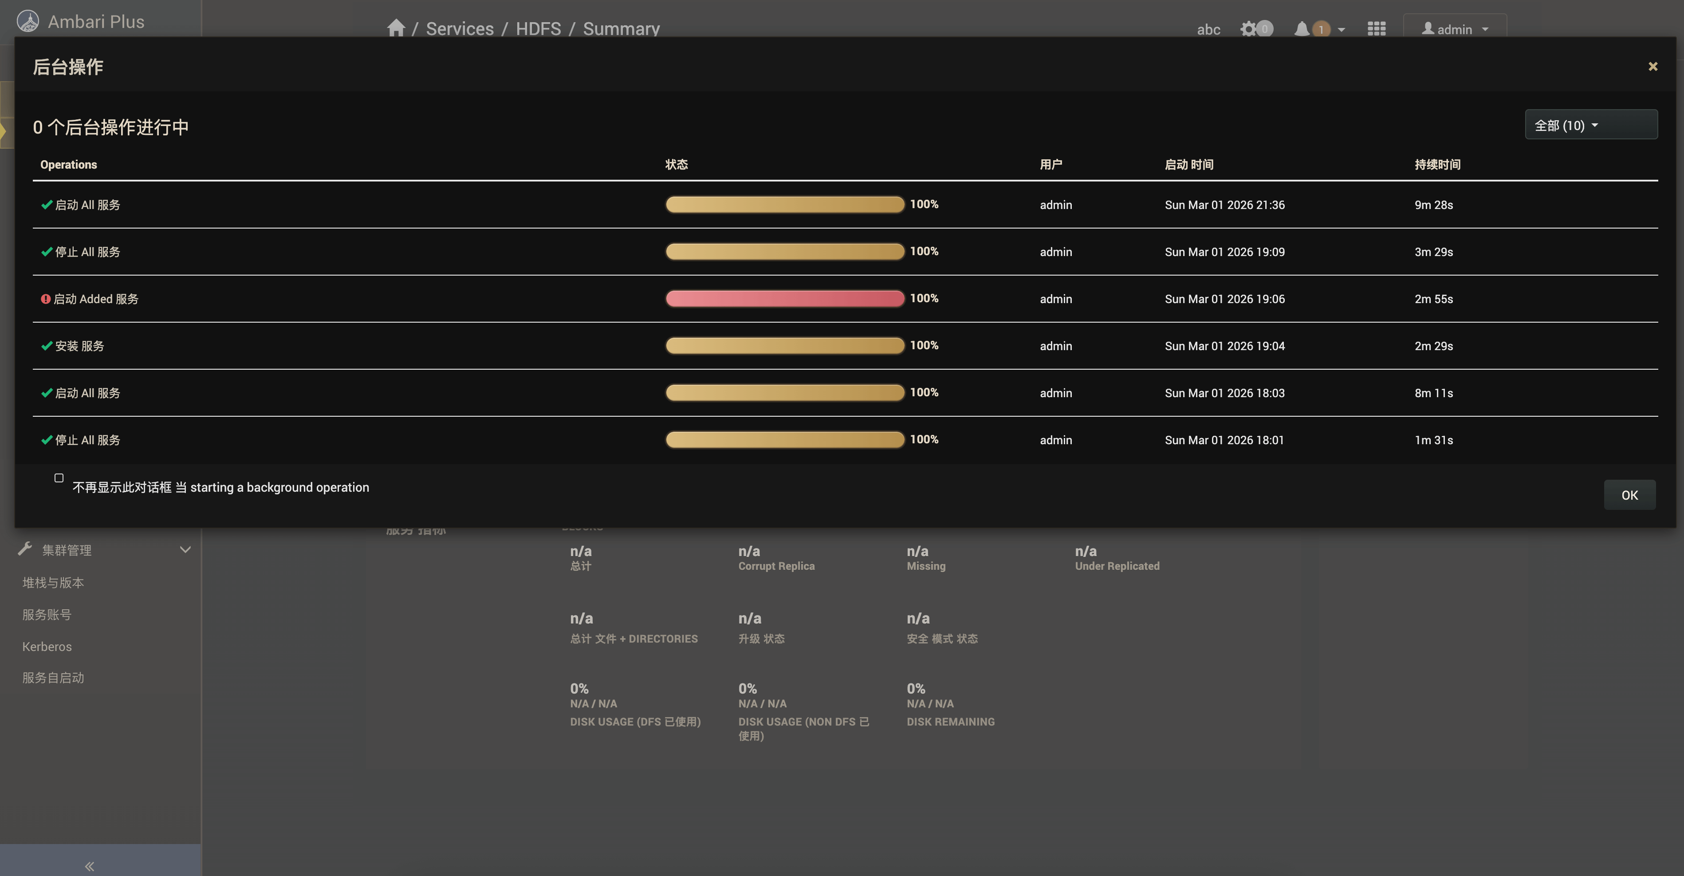This screenshot has height=876, width=1684.
Task: Click the 服务自启动 sidebar item
Action: 53,678
